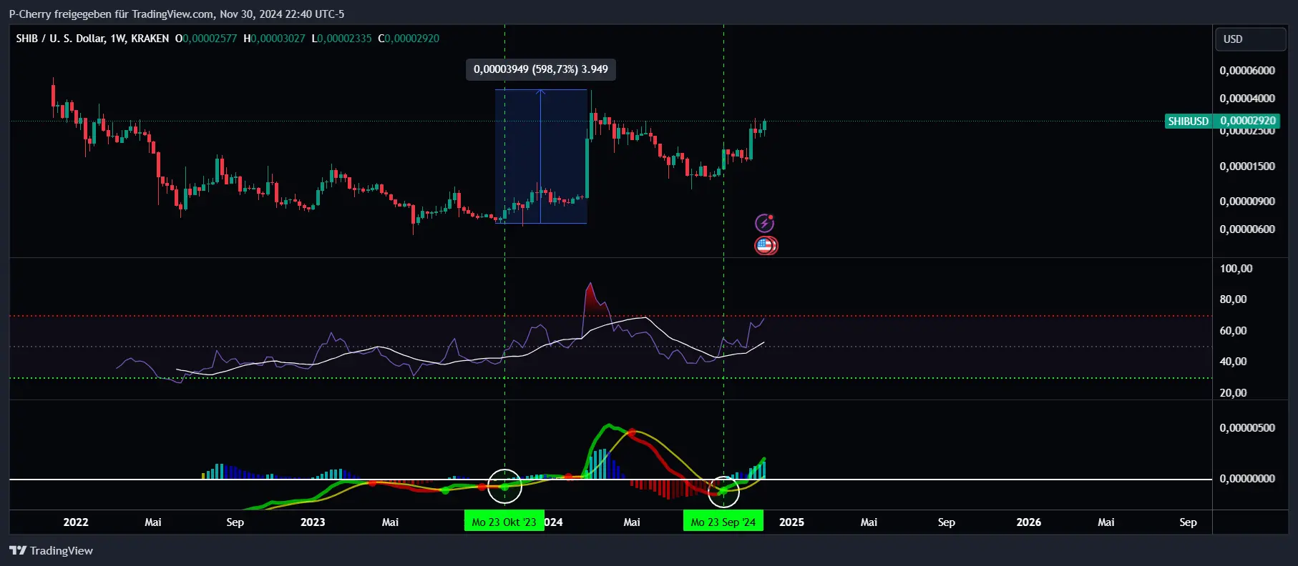Click the SHIBUSD symbol price tag
This screenshot has height=566, width=1298.
[1188, 121]
